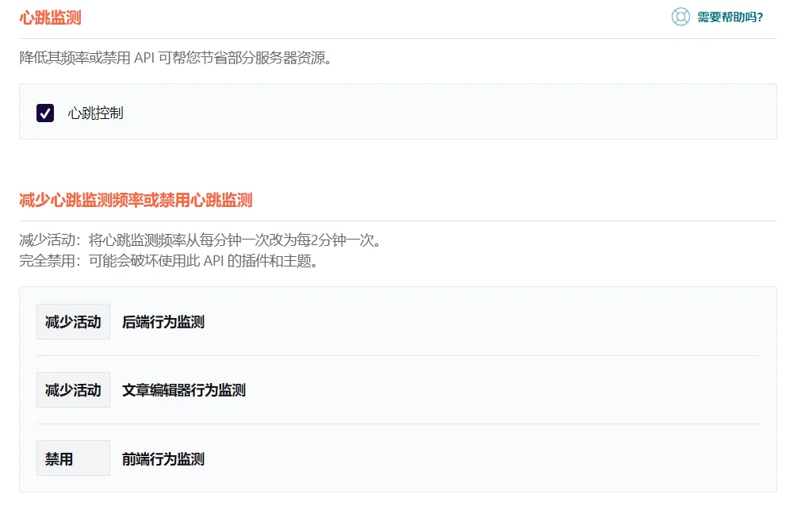Click the 后端行为监测 label
Screen dimensions: 793x506
click(x=163, y=322)
